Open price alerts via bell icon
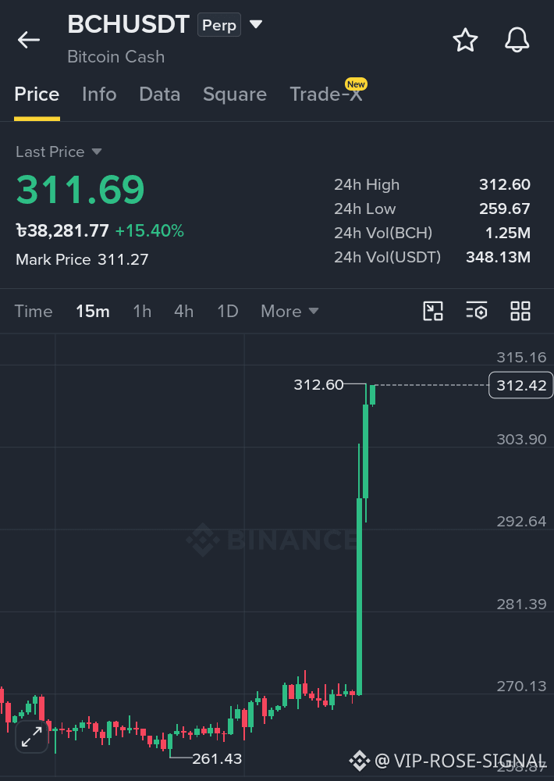 point(517,40)
